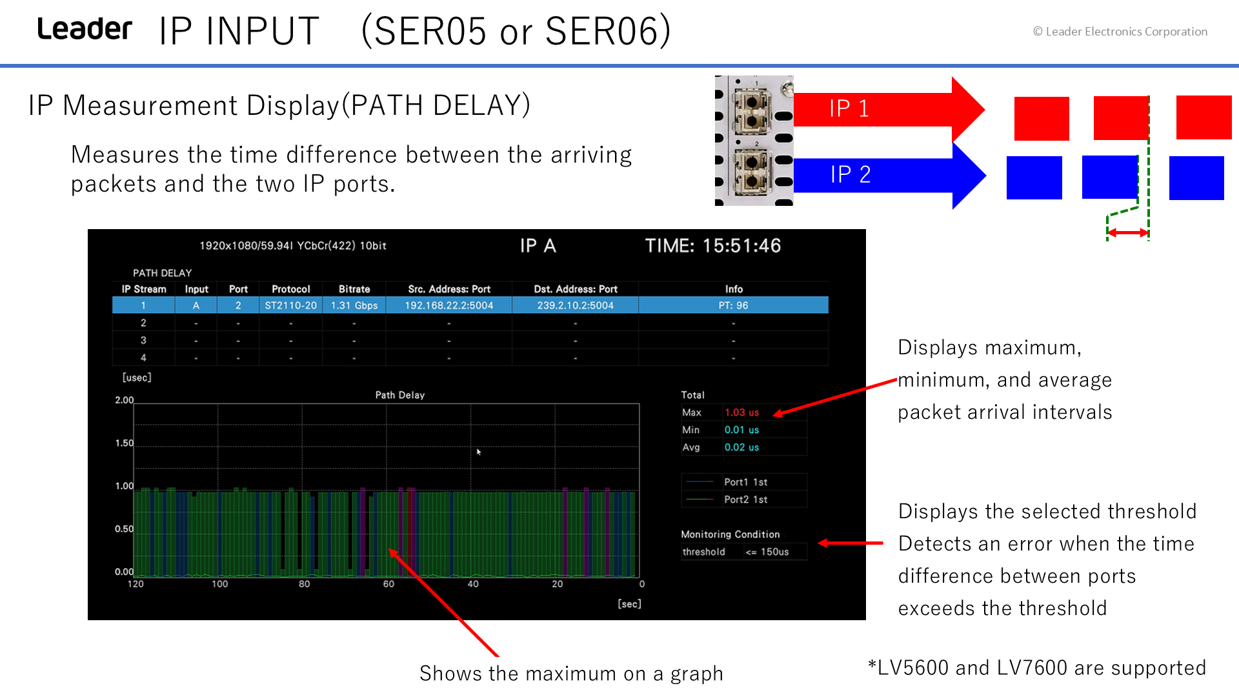Click the 1920x1080/59.94I format text

pyautogui.click(x=293, y=246)
